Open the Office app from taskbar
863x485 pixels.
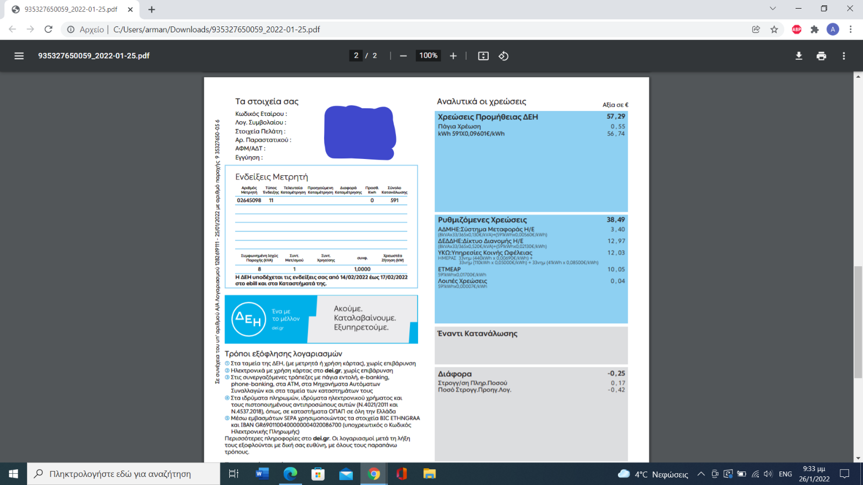point(401,474)
